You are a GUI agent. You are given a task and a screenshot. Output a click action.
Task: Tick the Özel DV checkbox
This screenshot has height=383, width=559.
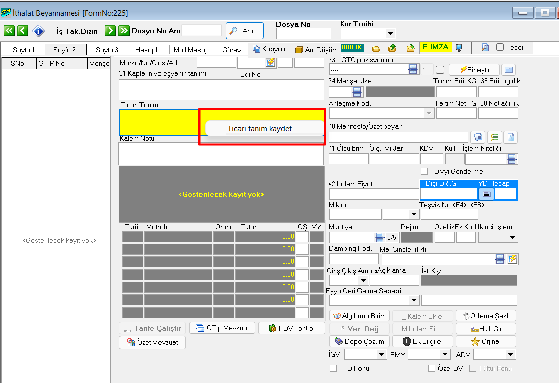tap(432, 368)
